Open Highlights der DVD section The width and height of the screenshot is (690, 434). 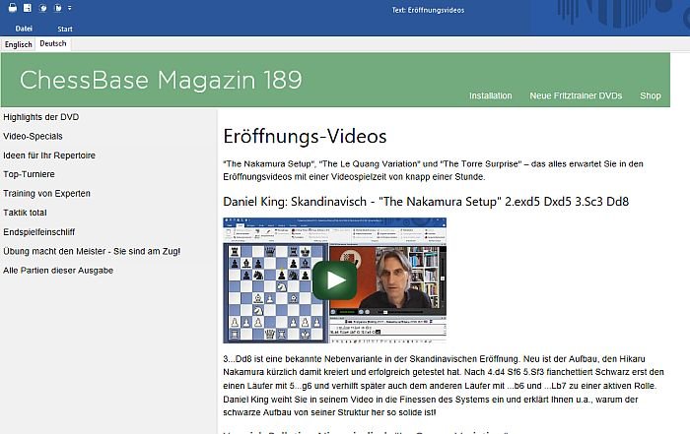click(41, 117)
